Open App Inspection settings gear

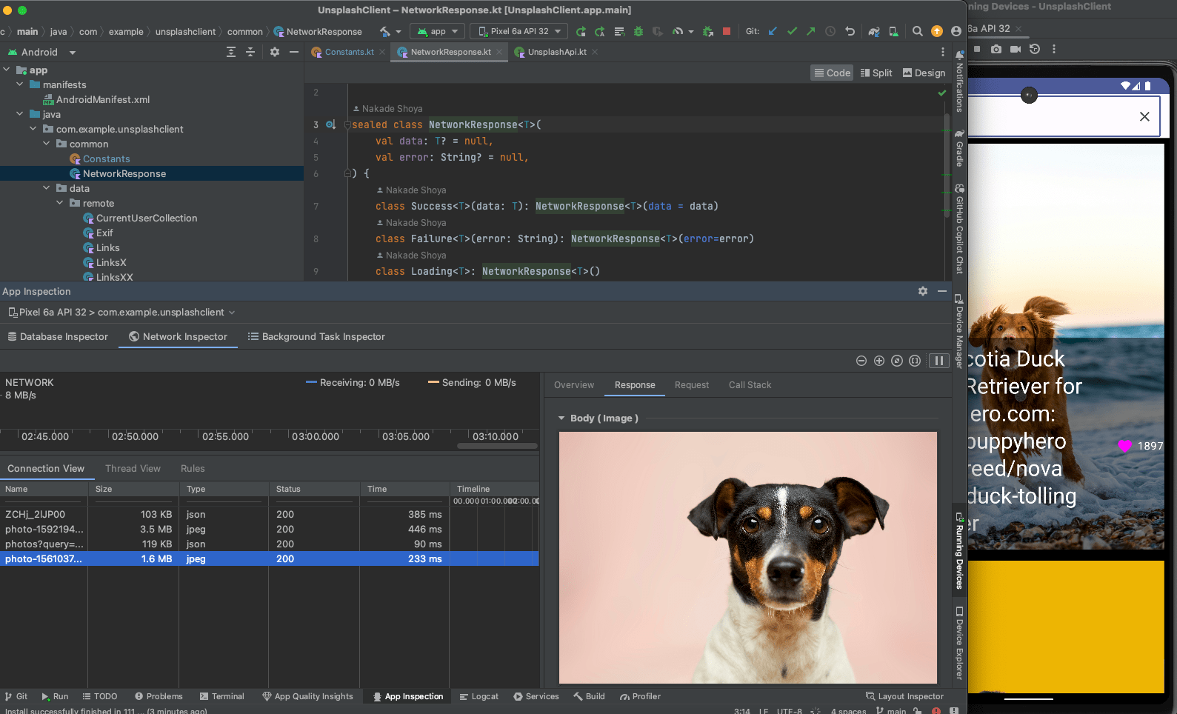click(x=923, y=291)
